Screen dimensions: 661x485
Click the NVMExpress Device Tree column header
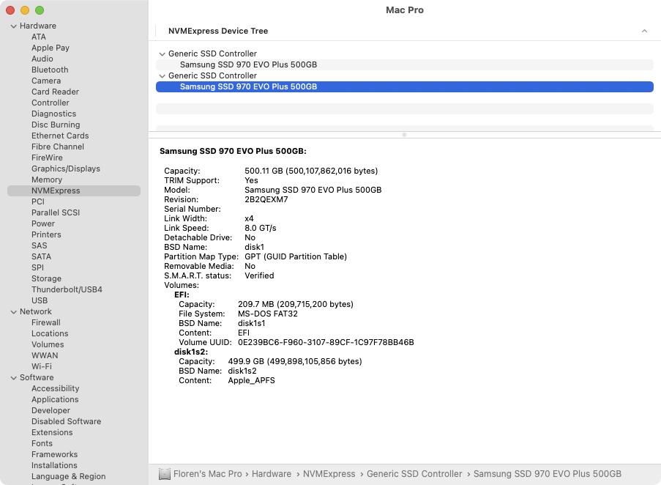click(x=218, y=31)
